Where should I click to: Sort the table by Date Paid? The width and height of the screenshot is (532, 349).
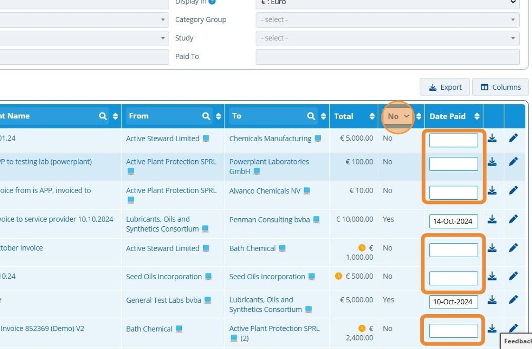tap(477, 116)
